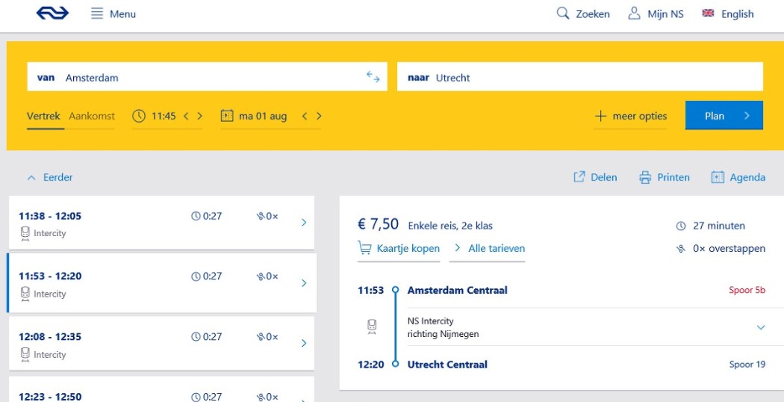Click the naar Utrecht destination field

click(x=579, y=77)
